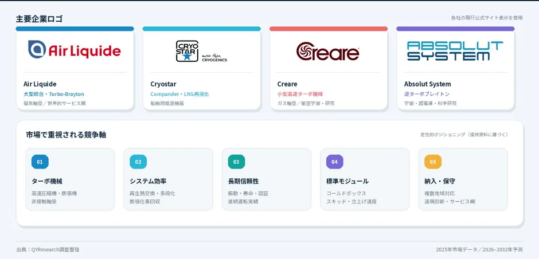Click '2025年市場データ／2026–2032年予測' footer text

[479, 250]
